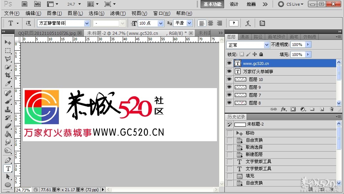Image resolution: width=344 pixels, height=194 pixels.
Task: Switch to the 通道 tab
Action: click(x=244, y=37)
